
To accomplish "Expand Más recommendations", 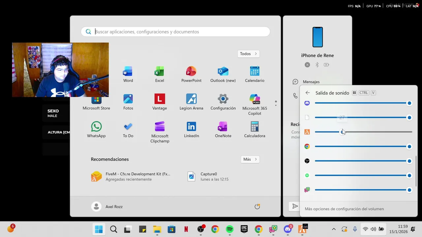I will 250,159.
